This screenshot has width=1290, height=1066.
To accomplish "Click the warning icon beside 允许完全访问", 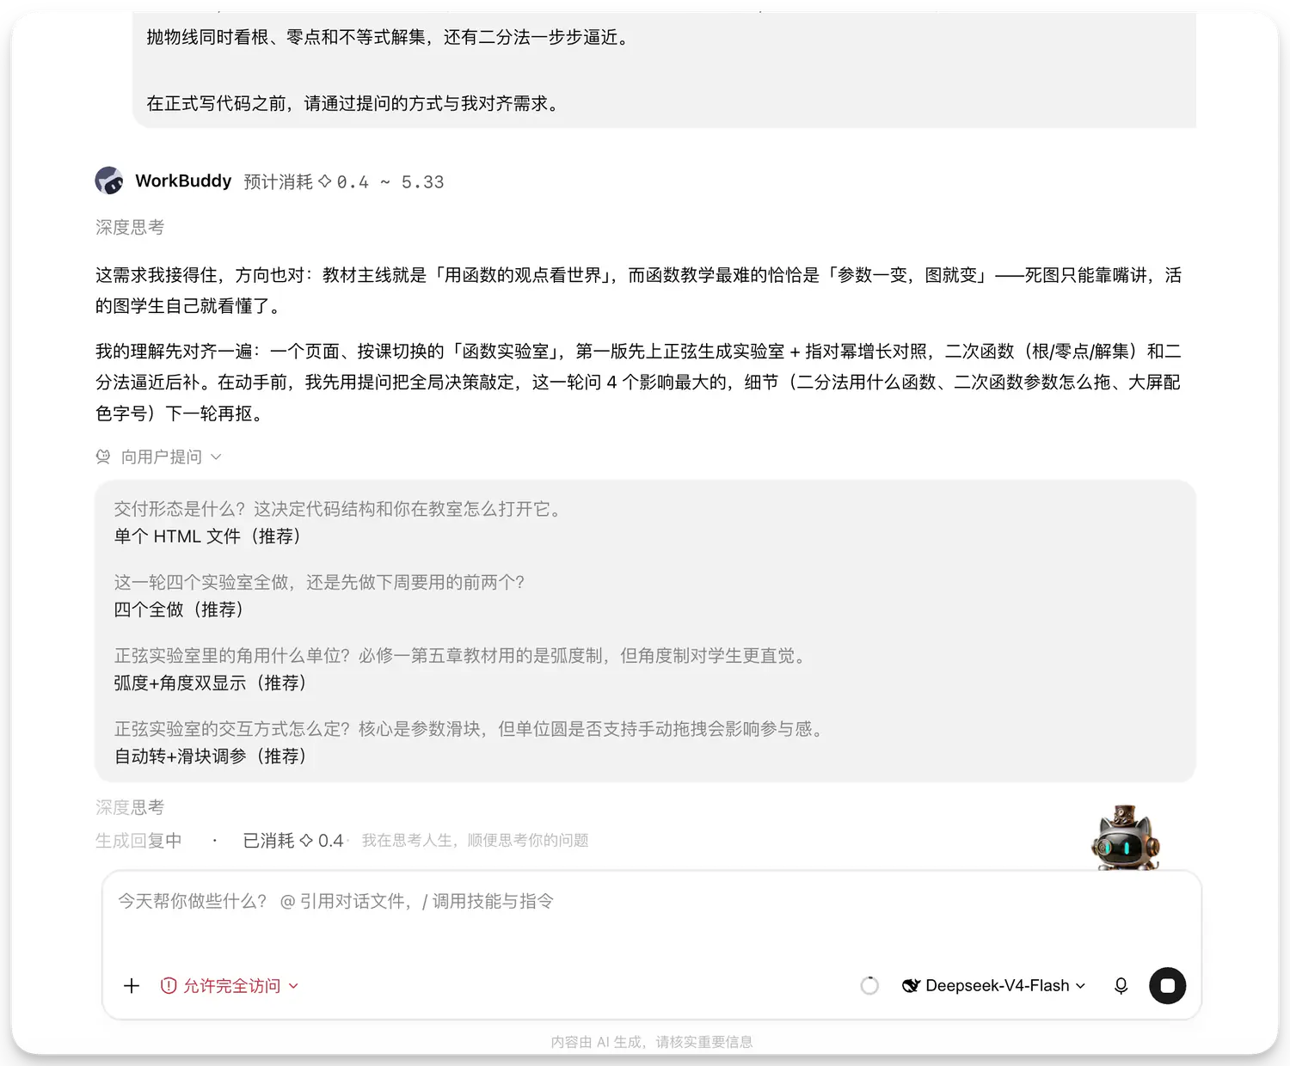I will tap(169, 986).
